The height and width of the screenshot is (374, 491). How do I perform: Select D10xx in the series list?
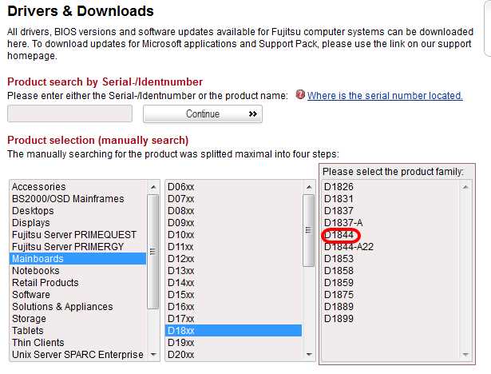233,235
